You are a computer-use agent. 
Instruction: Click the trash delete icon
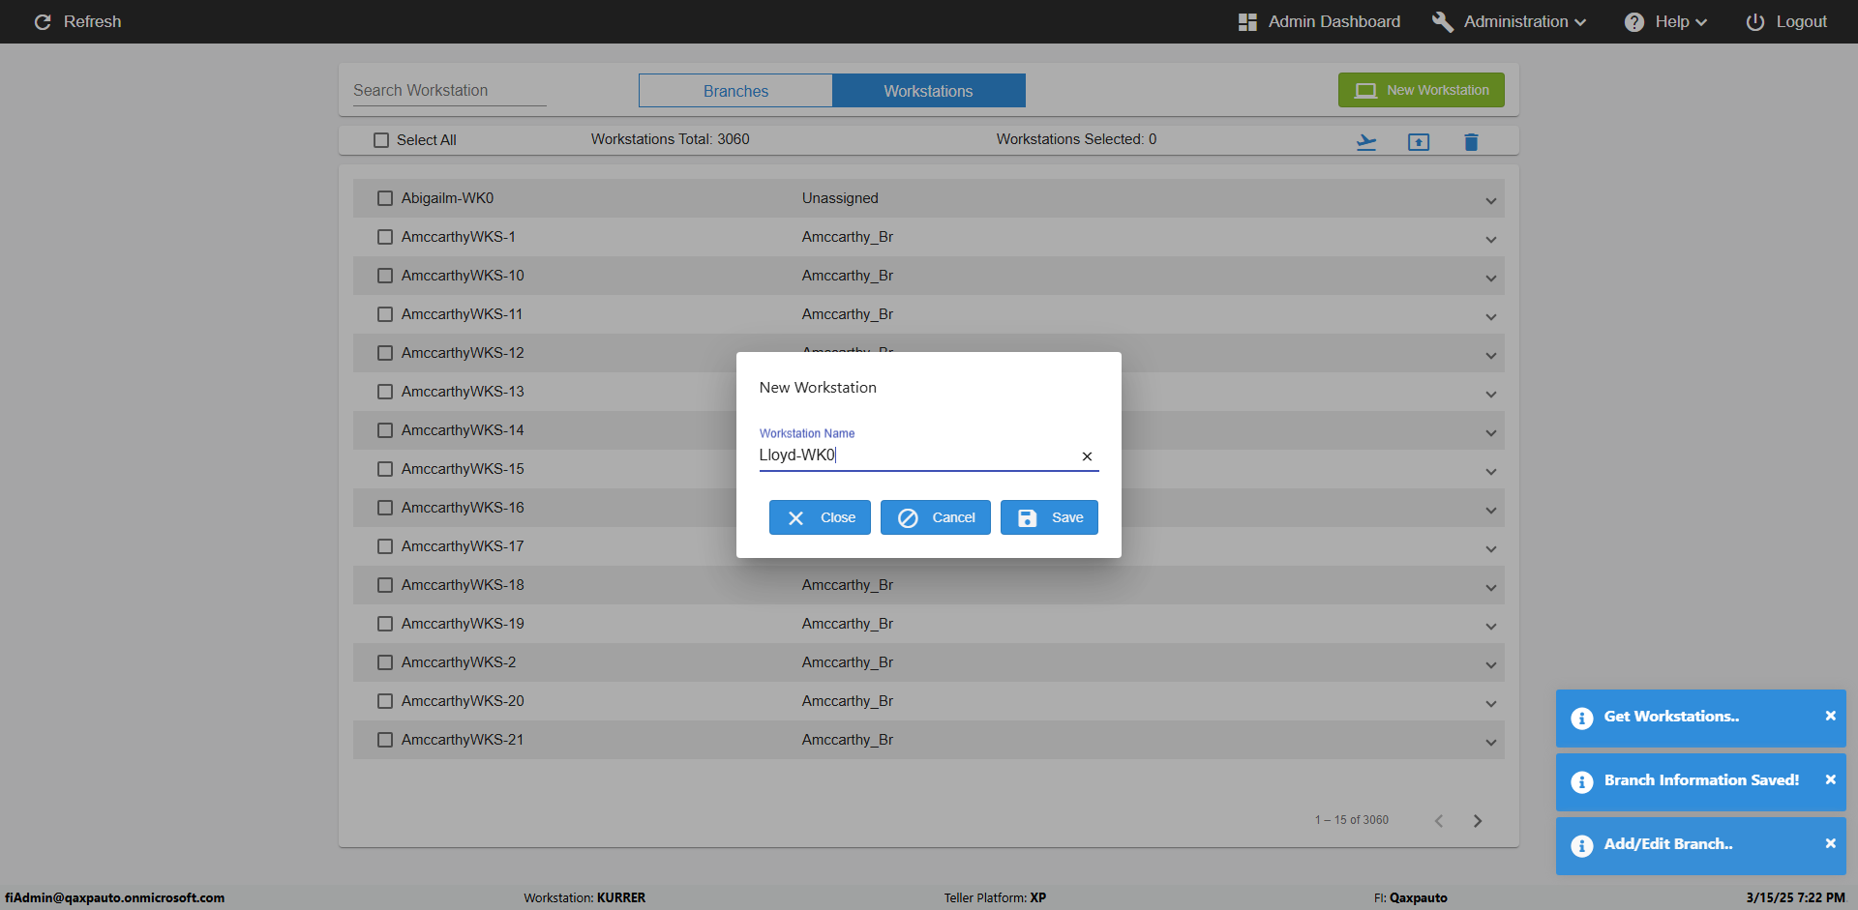click(x=1471, y=142)
